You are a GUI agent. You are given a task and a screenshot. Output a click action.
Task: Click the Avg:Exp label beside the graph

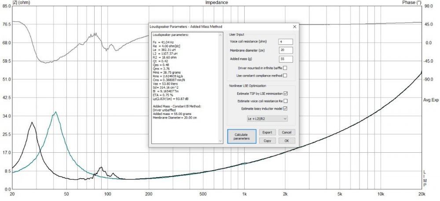coord(431,100)
